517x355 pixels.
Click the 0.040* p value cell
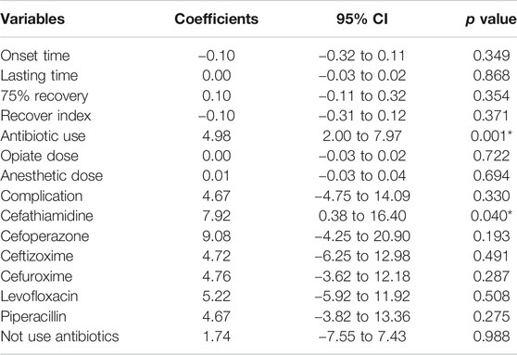point(491,216)
